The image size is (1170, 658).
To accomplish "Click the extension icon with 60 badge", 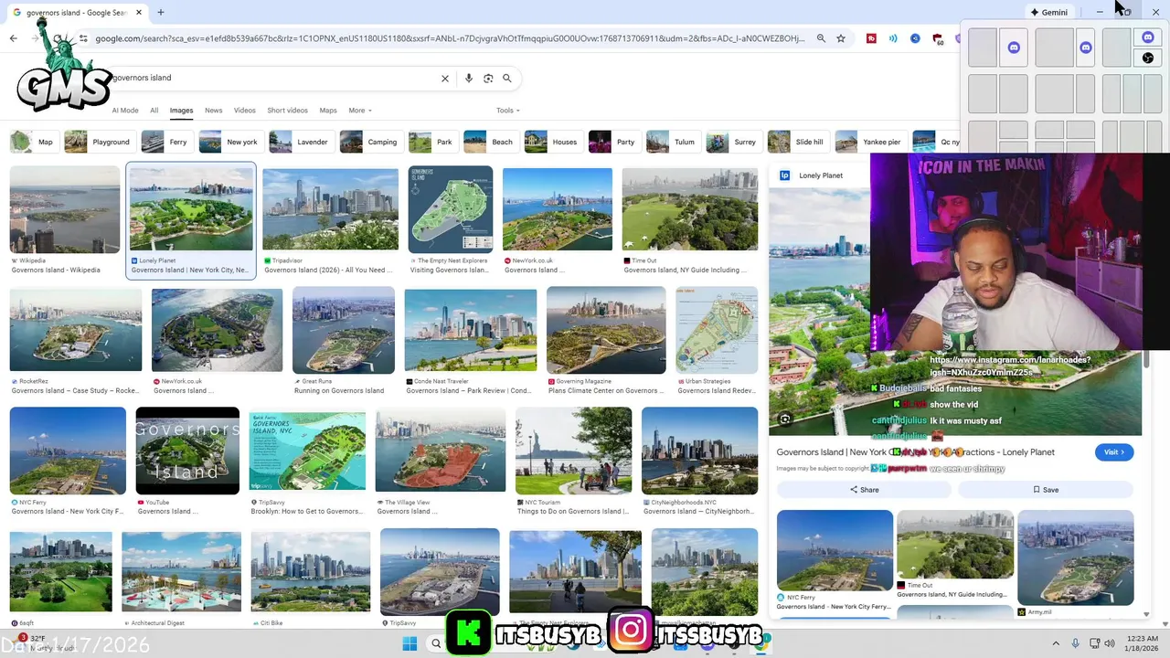I will click(938, 39).
